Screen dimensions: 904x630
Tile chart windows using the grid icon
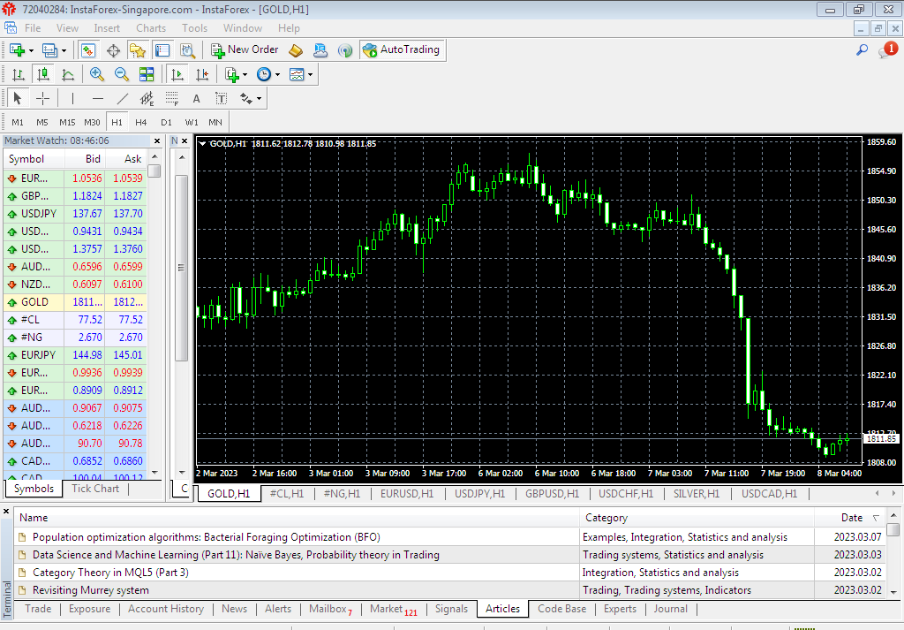147,74
